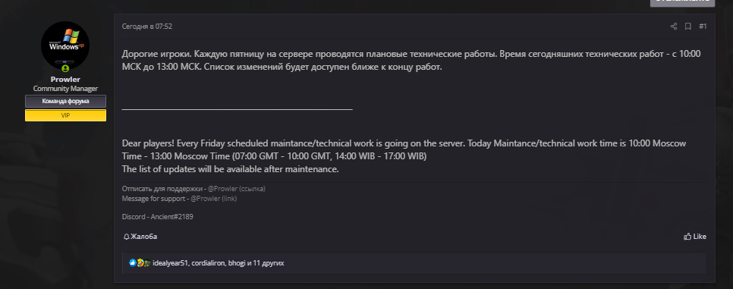Bookmark the post with bookmark icon
Screen dimensions: 733x289
coord(688,27)
